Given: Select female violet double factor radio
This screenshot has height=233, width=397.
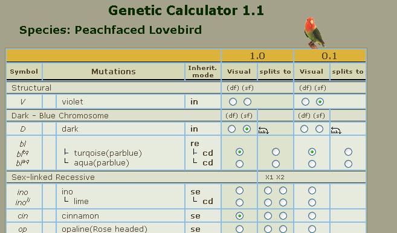Looking at the screenshot, I should (305, 101).
